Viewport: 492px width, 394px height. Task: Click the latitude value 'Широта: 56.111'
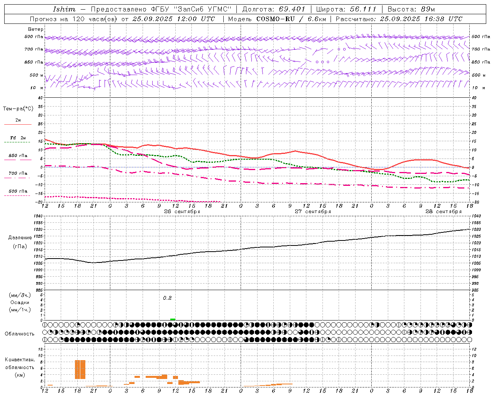point(346,9)
